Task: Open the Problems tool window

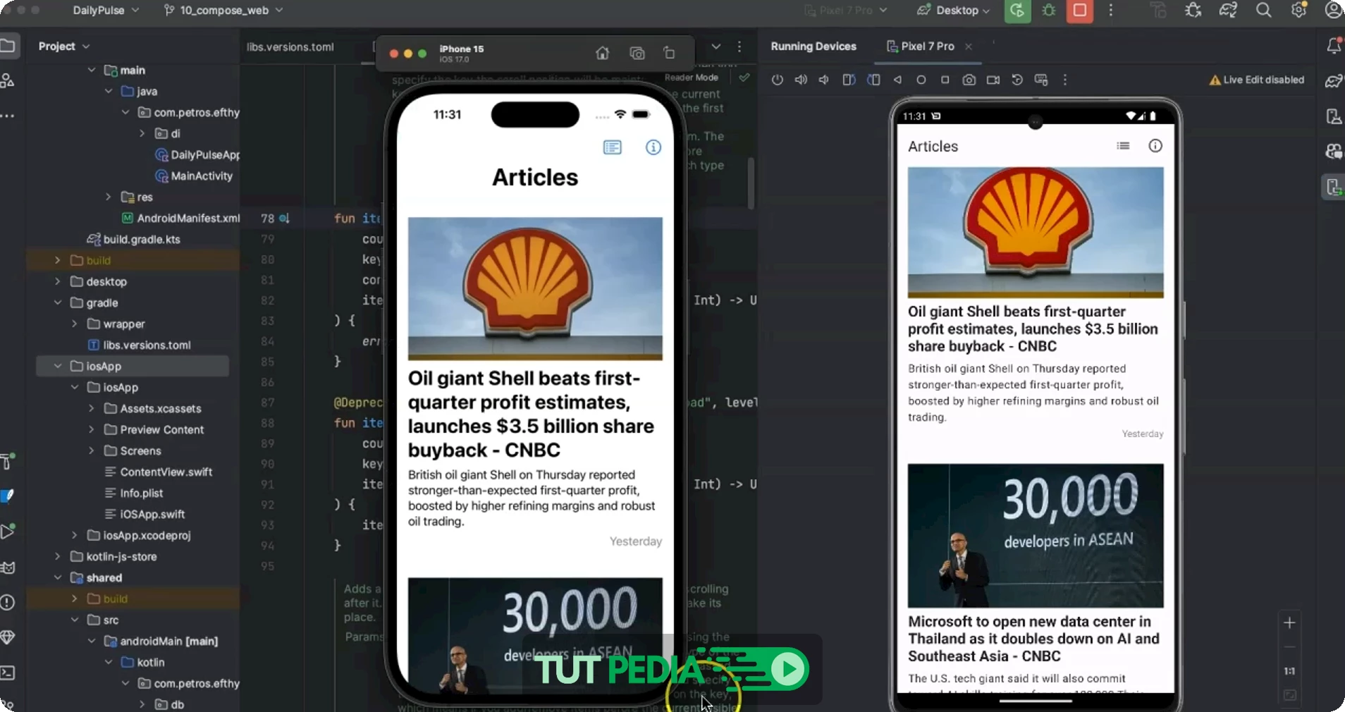Action: pos(8,602)
